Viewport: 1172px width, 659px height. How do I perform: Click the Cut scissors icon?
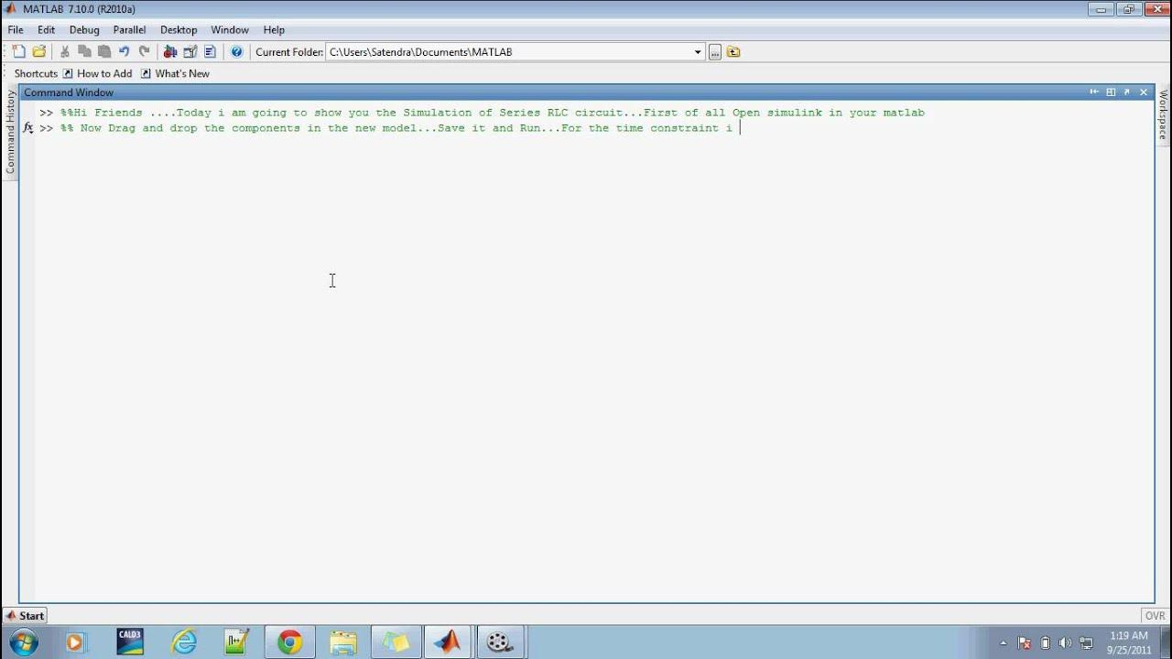pos(65,52)
